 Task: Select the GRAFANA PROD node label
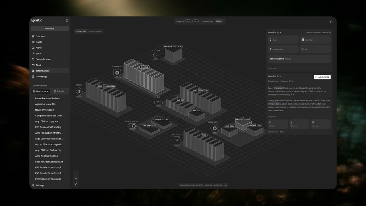pyautogui.click(x=255, y=125)
